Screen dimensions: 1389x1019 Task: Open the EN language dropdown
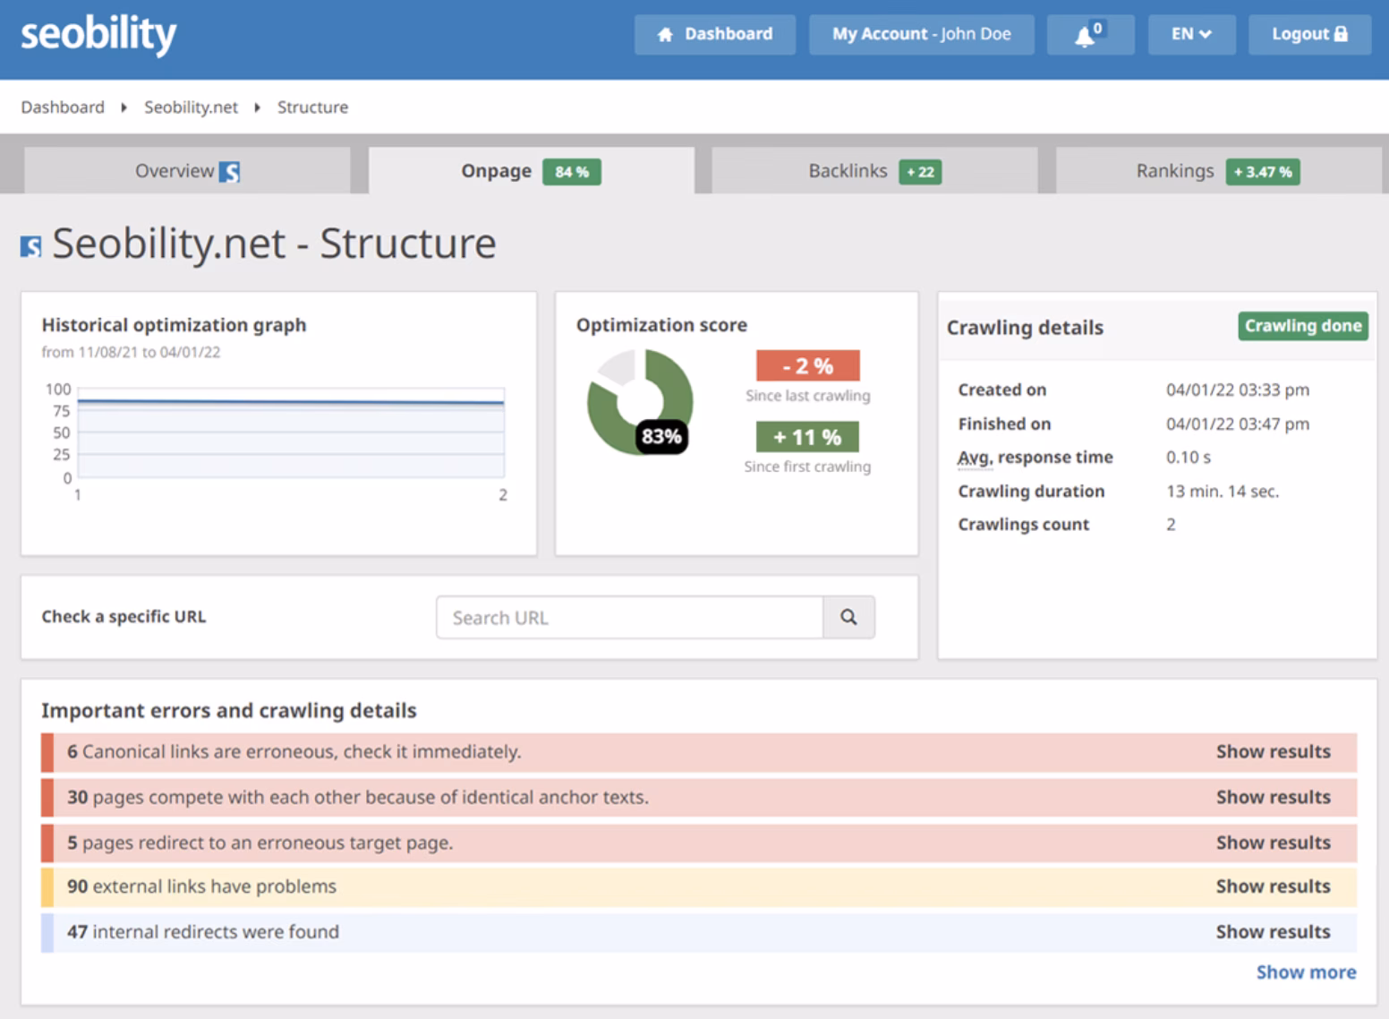pyautogui.click(x=1190, y=35)
